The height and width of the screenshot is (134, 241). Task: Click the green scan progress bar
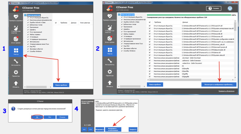coord(189,15)
